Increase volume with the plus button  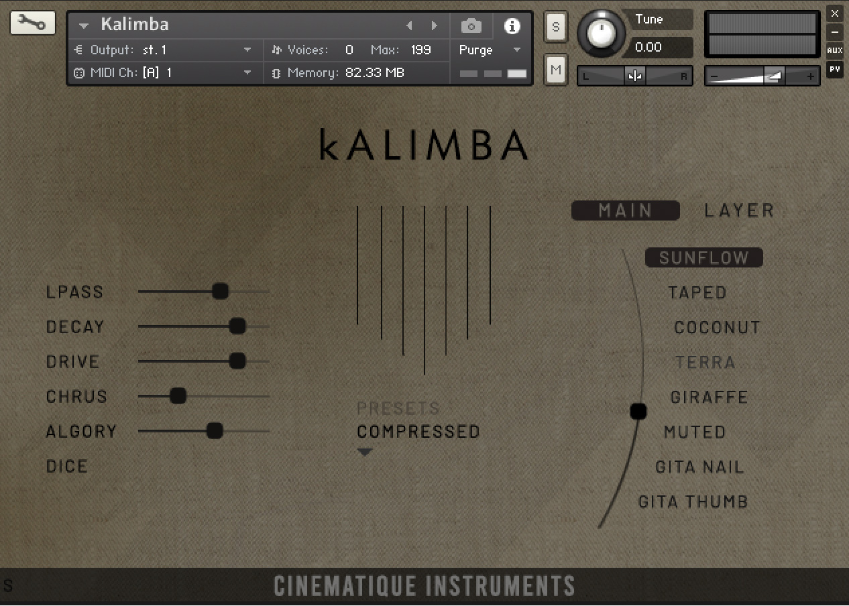click(x=811, y=76)
